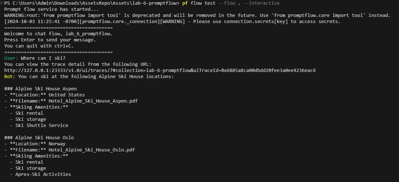Click the green 'User:' label
The width and height of the screenshot is (399, 182).
[x=11, y=58]
